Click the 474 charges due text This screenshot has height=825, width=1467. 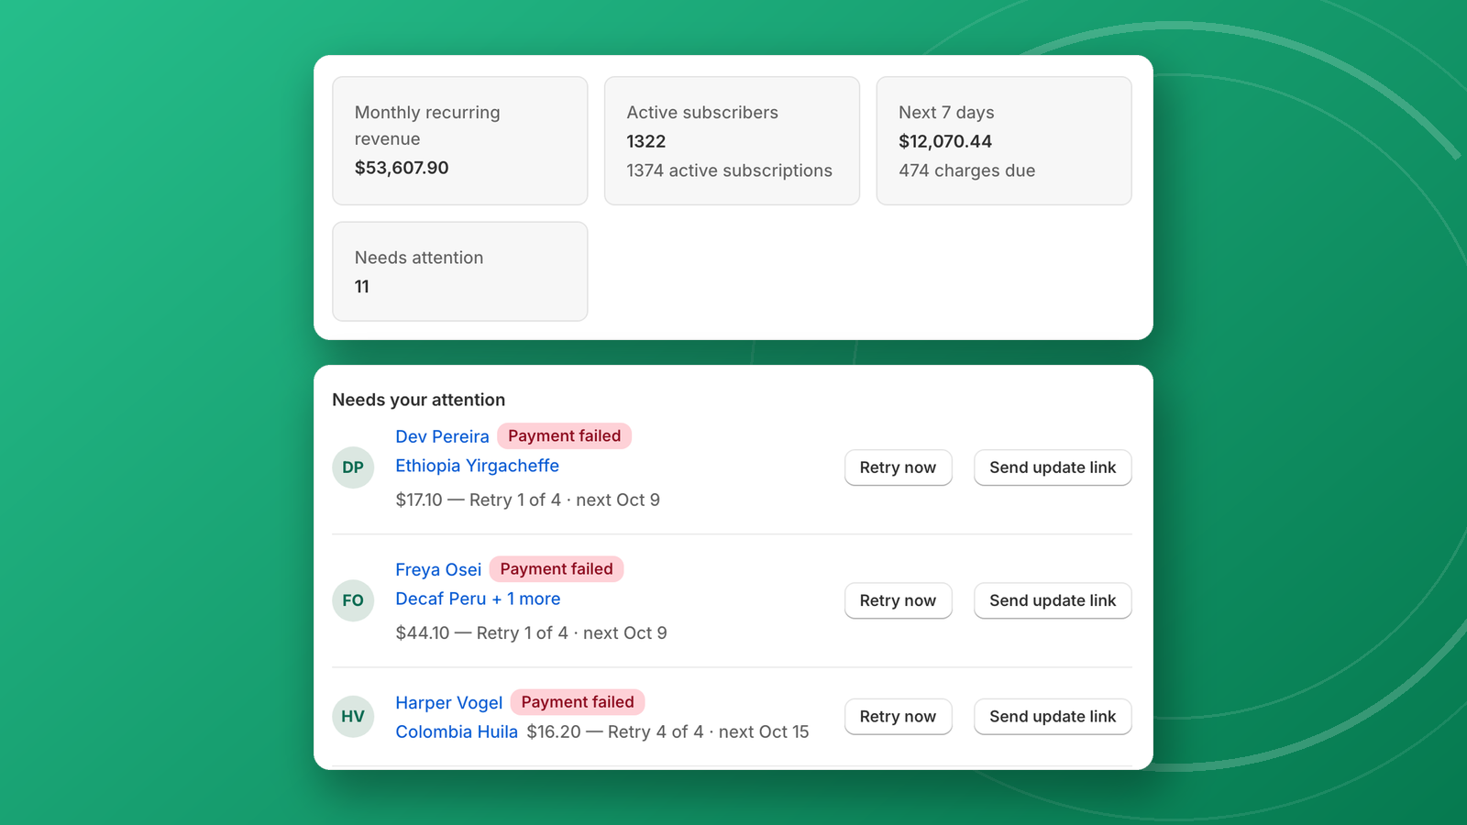[x=967, y=170]
